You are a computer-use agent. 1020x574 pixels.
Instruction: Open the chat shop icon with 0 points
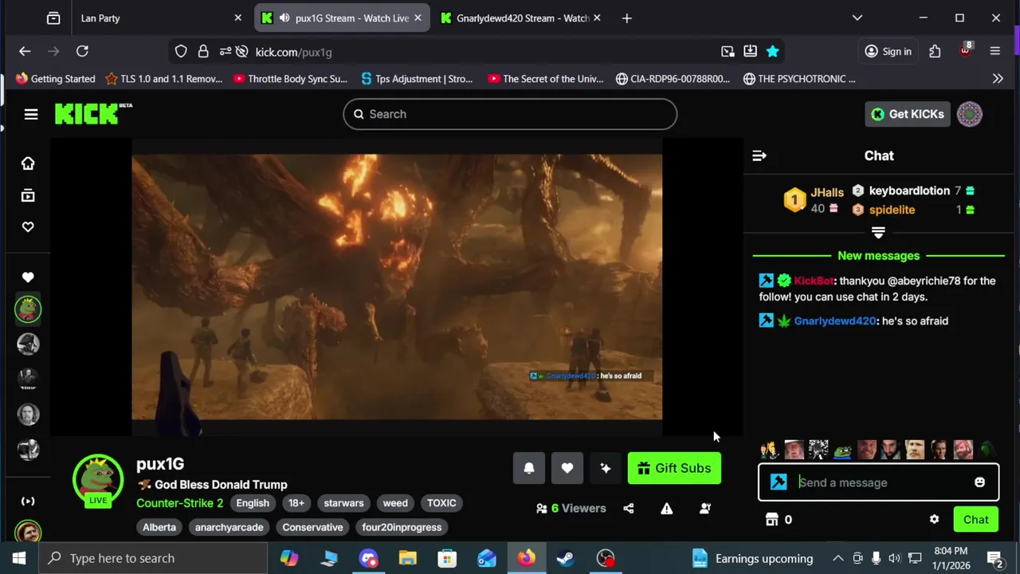click(x=779, y=520)
